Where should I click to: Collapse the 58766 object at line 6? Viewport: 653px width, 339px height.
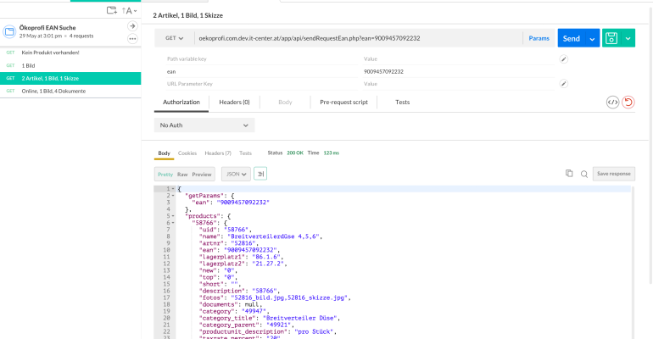tap(173, 223)
